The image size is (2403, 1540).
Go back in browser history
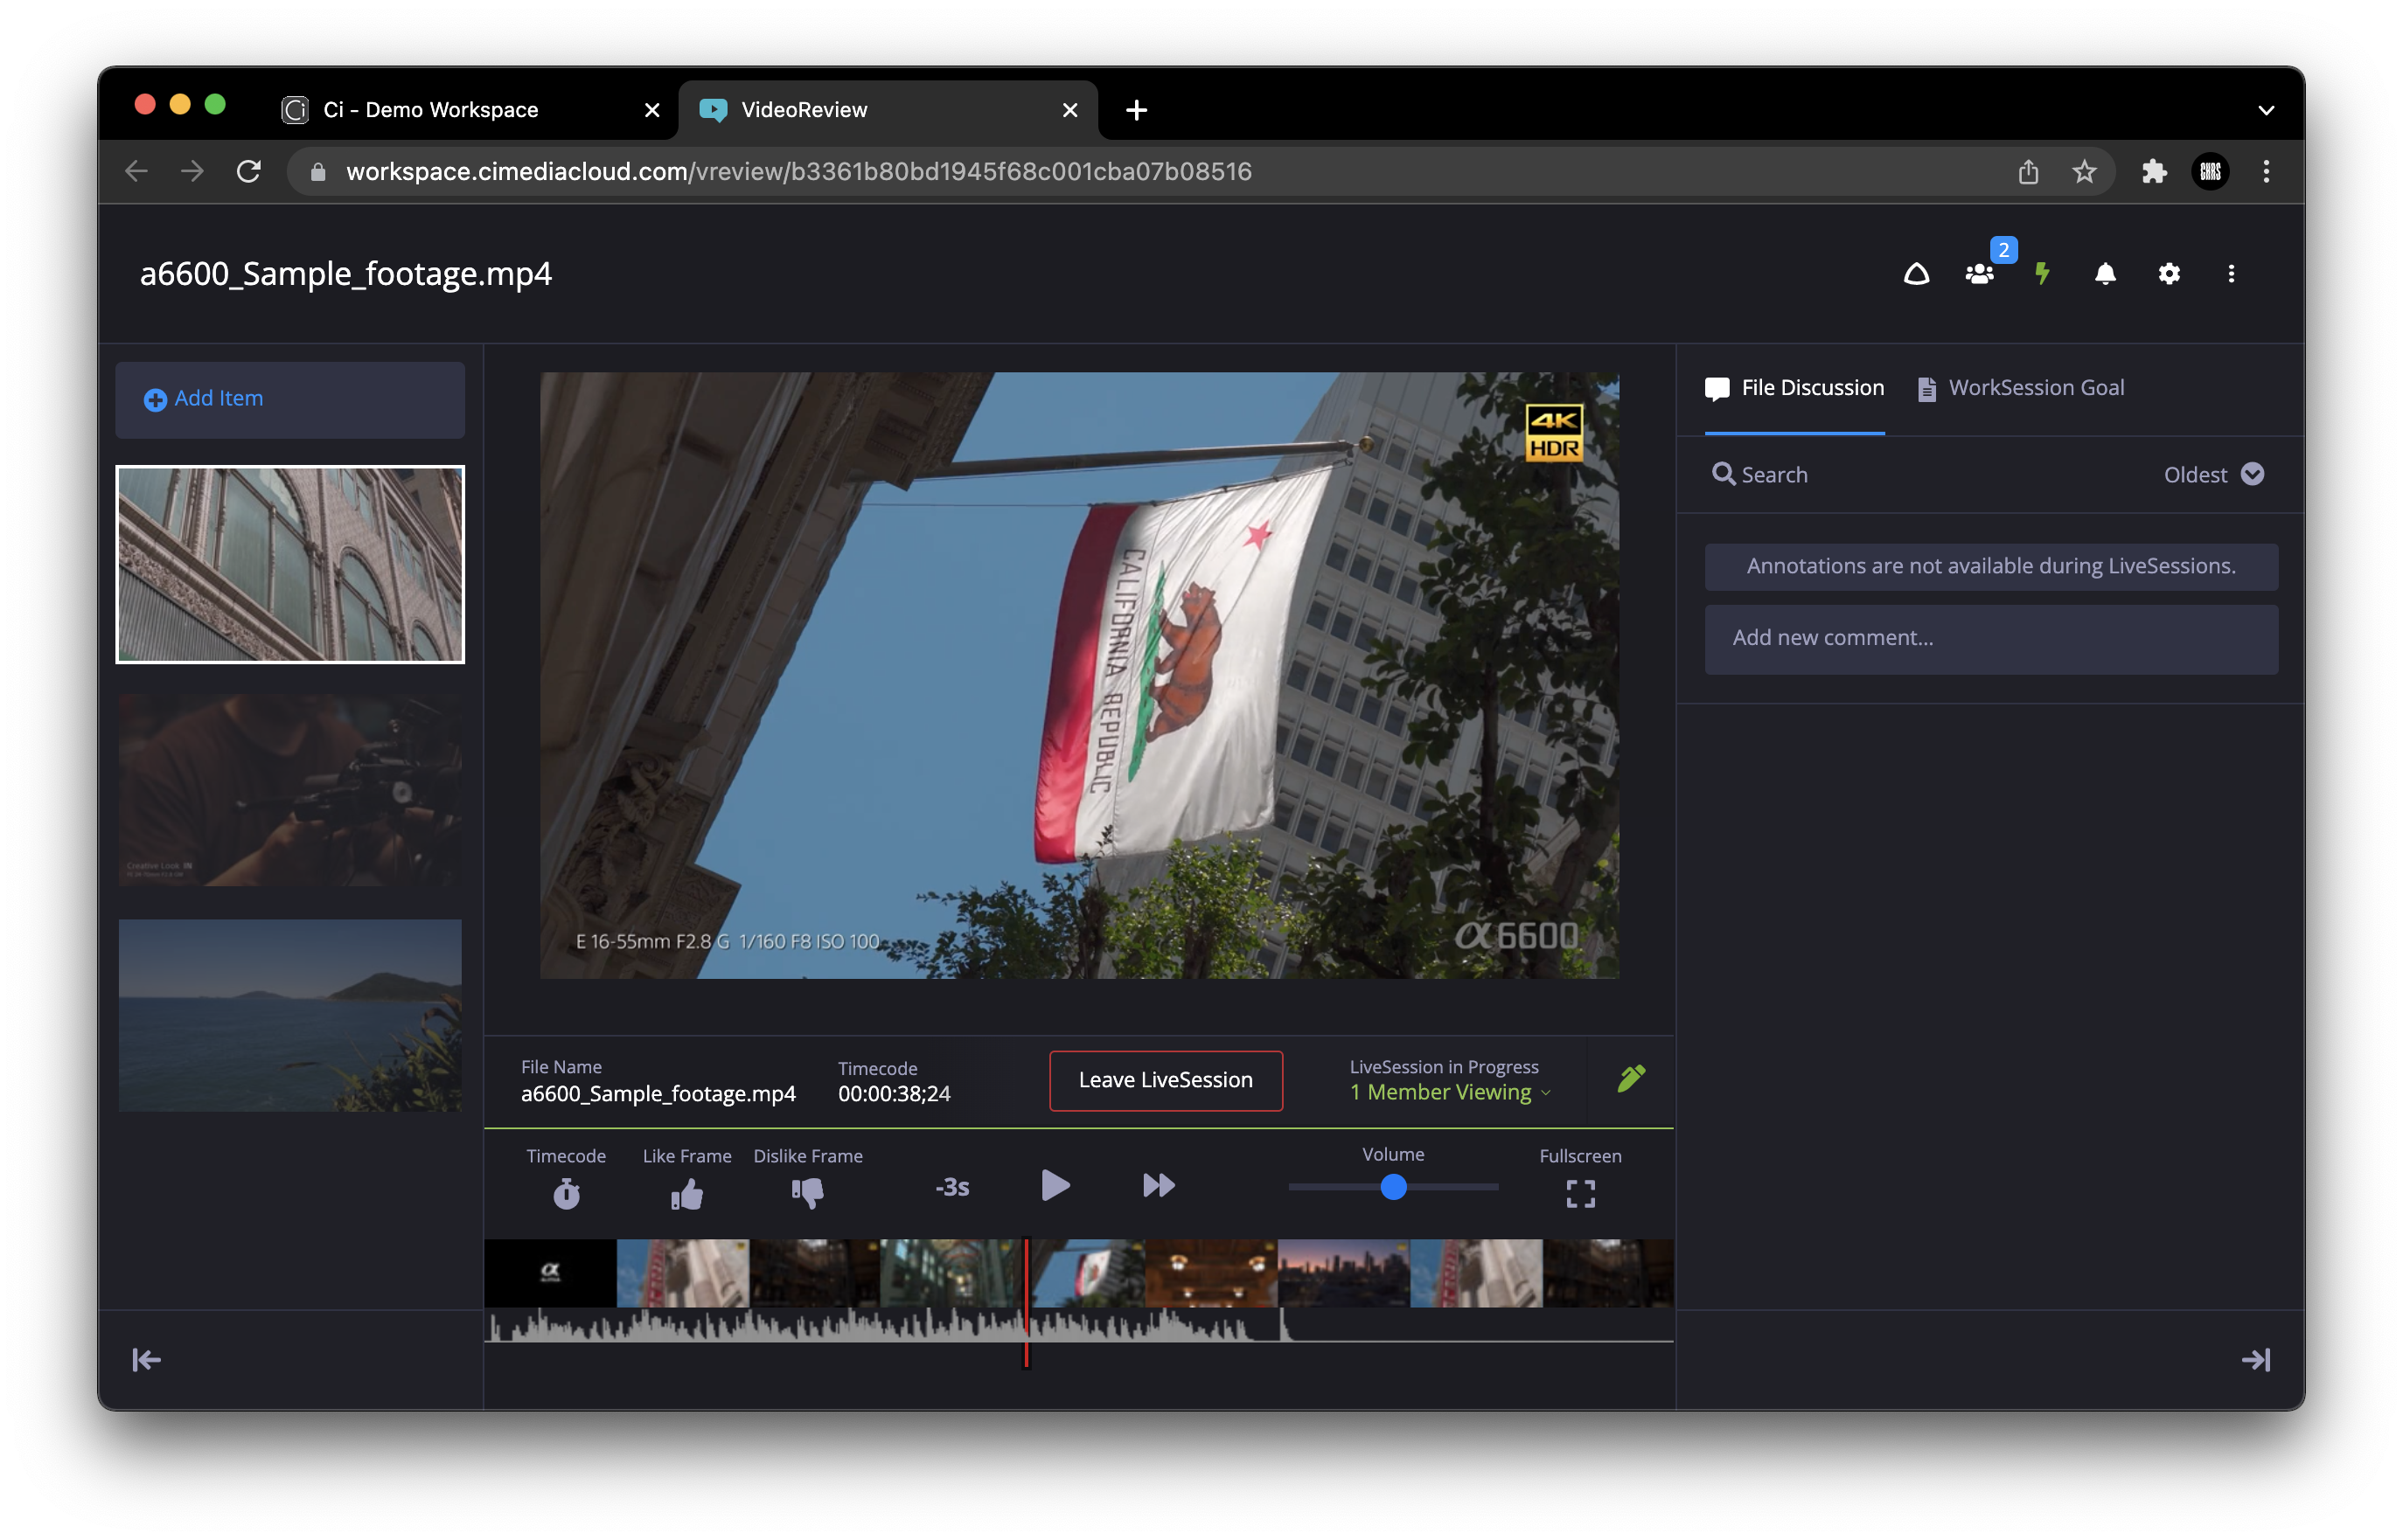coord(137,171)
